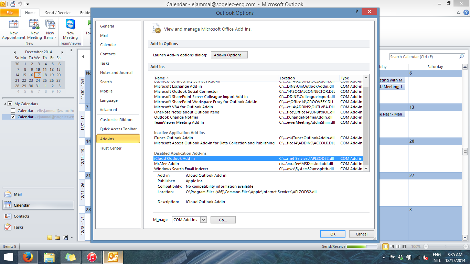Open Contacts in the navigation pane
The height and width of the screenshot is (264, 470).
point(38,216)
